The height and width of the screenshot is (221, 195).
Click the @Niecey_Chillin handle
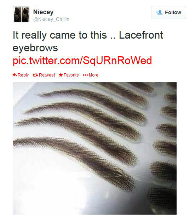coord(51,19)
